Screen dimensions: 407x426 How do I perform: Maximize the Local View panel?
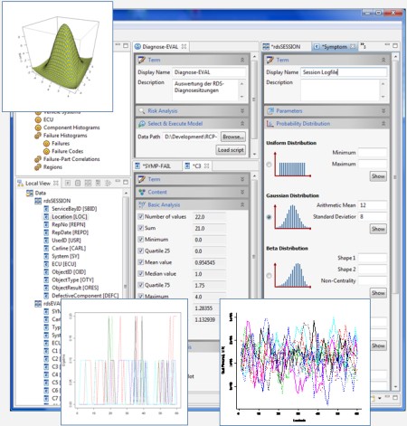(126, 182)
